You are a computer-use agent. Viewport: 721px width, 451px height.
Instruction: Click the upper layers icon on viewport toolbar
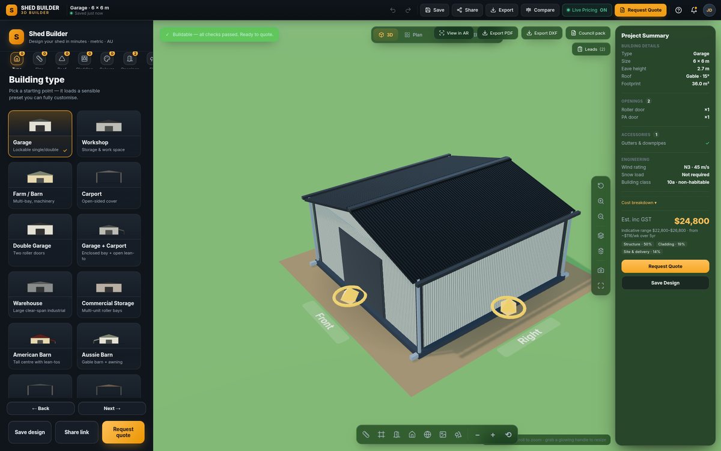click(x=601, y=236)
